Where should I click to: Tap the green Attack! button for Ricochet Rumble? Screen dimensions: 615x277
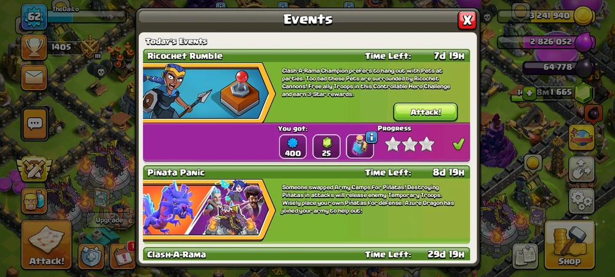click(x=425, y=112)
